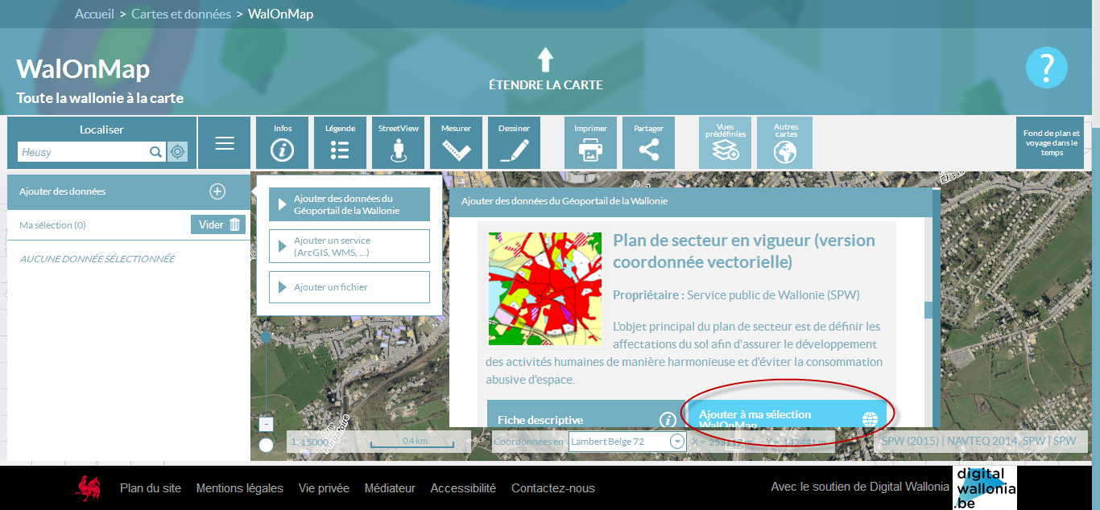1100x510 pixels.
Task: Select the Mesurer ruler tool
Action: (x=456, y=143)
